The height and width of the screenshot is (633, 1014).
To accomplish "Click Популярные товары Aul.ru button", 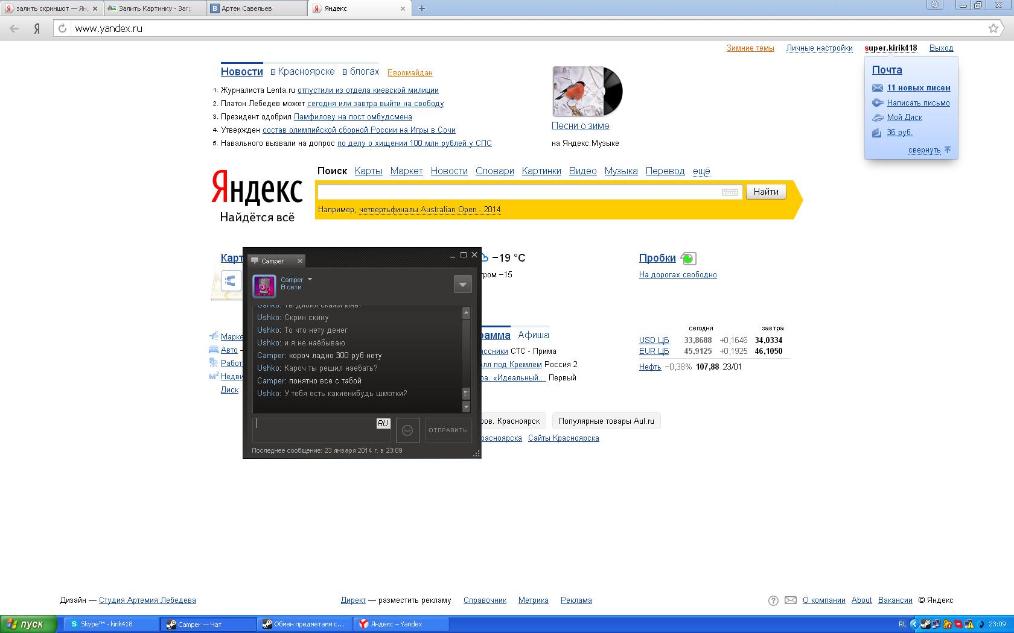I will (x=607, y=421).
